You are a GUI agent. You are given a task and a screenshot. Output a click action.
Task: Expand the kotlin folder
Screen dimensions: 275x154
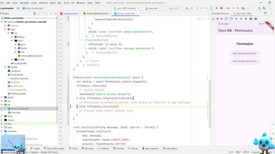click(15, 48)
